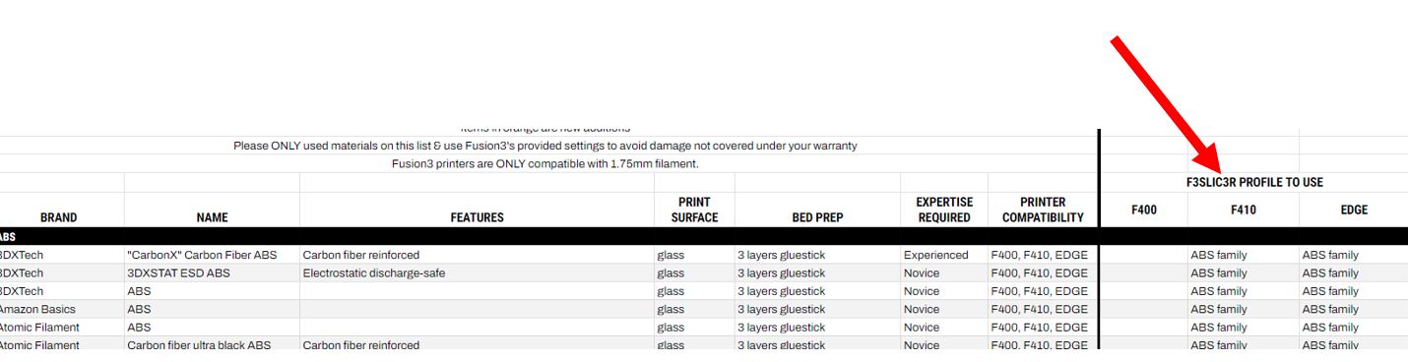Click the FEATURES column header

click(477, 217)
